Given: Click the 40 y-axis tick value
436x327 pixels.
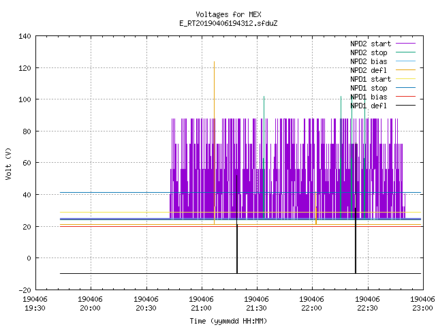Looking at the screenshot, I should coord(27,195).
